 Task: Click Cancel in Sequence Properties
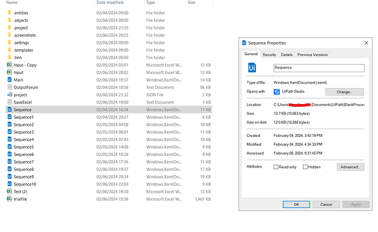(x=326, y=204)
